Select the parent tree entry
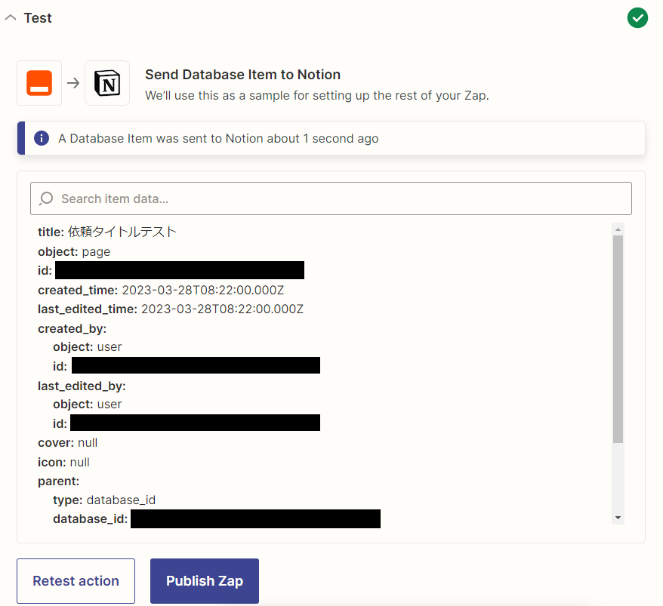The image size is (663, 606). [58, 481]
